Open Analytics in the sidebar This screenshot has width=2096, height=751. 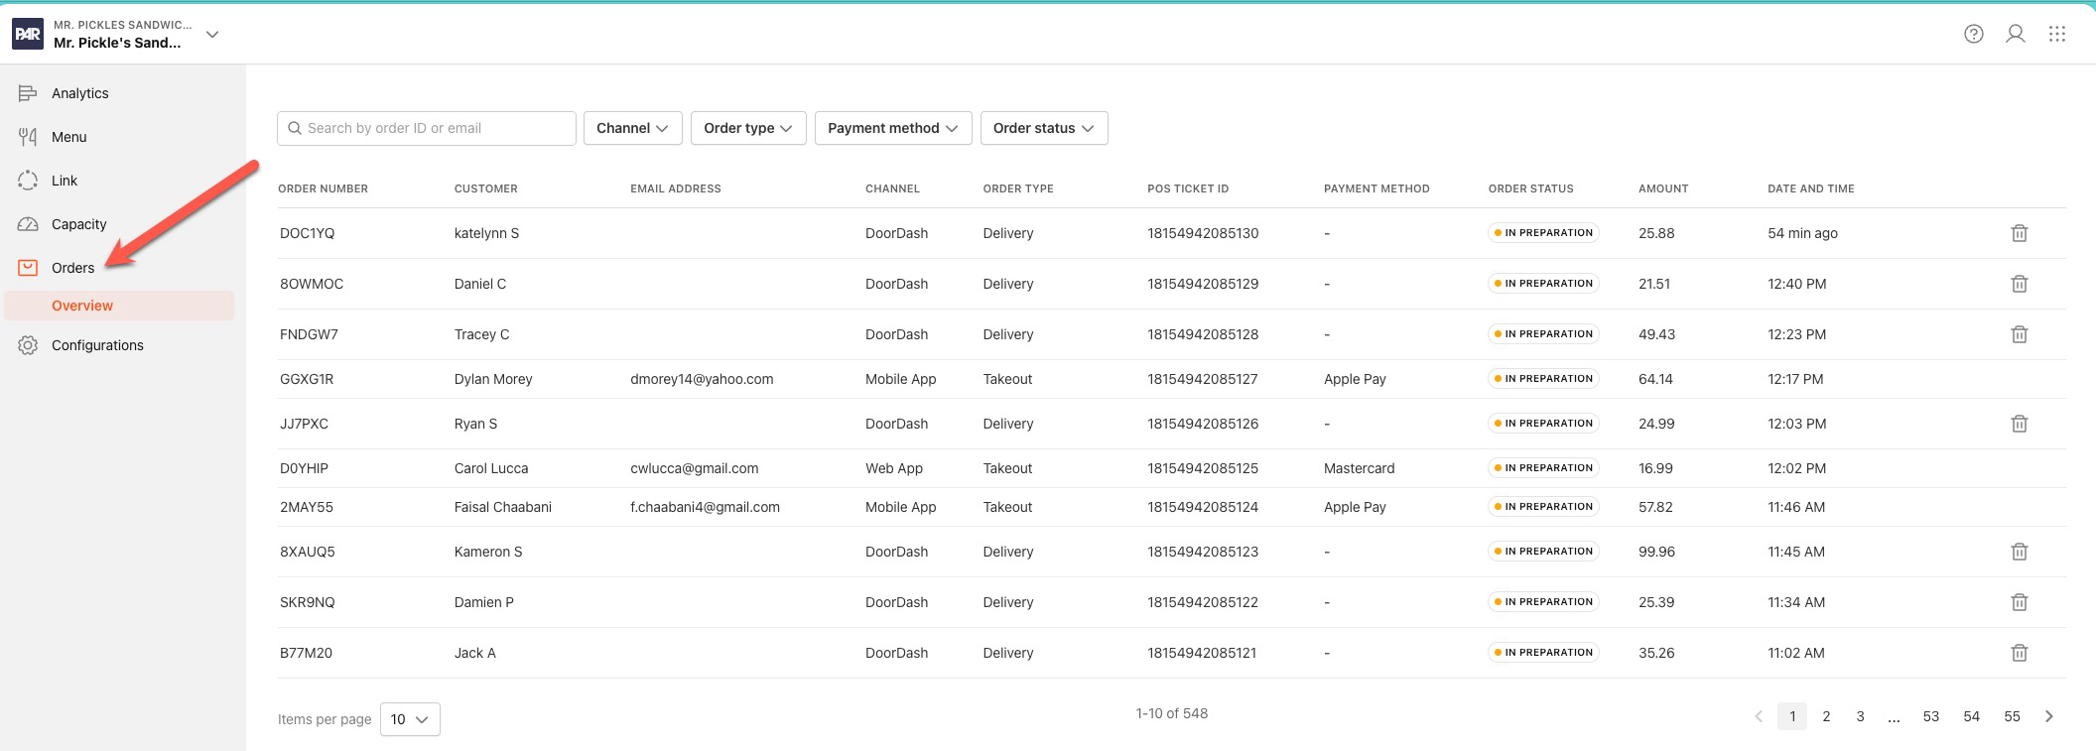coord(79,93)
